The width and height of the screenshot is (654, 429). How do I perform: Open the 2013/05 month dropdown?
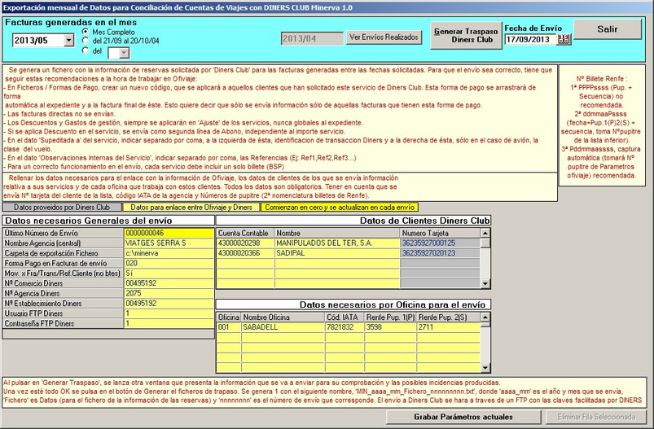68,41
